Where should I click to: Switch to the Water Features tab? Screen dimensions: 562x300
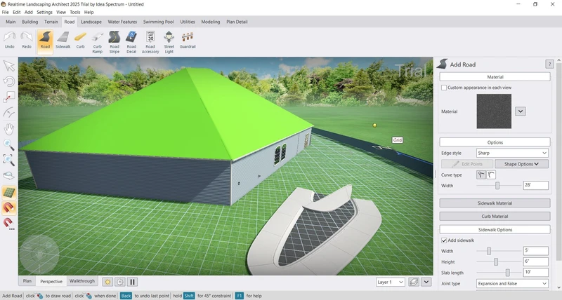122,22
